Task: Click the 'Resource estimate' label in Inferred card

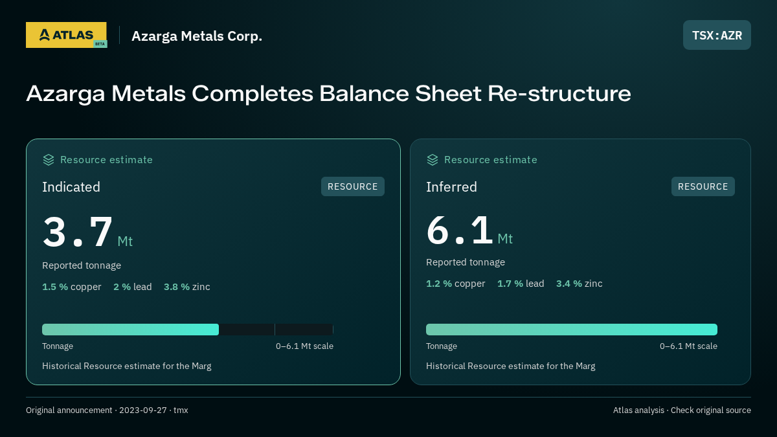Action: tap(490, 160)
